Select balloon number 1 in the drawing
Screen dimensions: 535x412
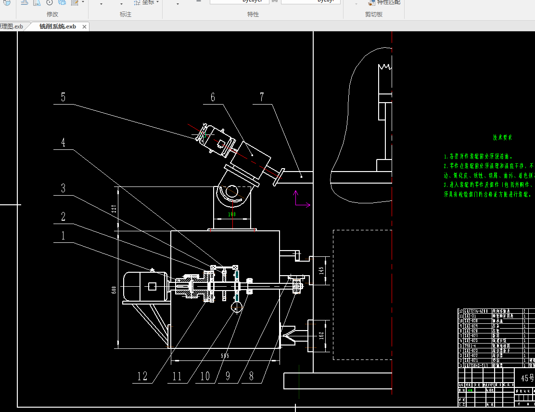(63, 236)
